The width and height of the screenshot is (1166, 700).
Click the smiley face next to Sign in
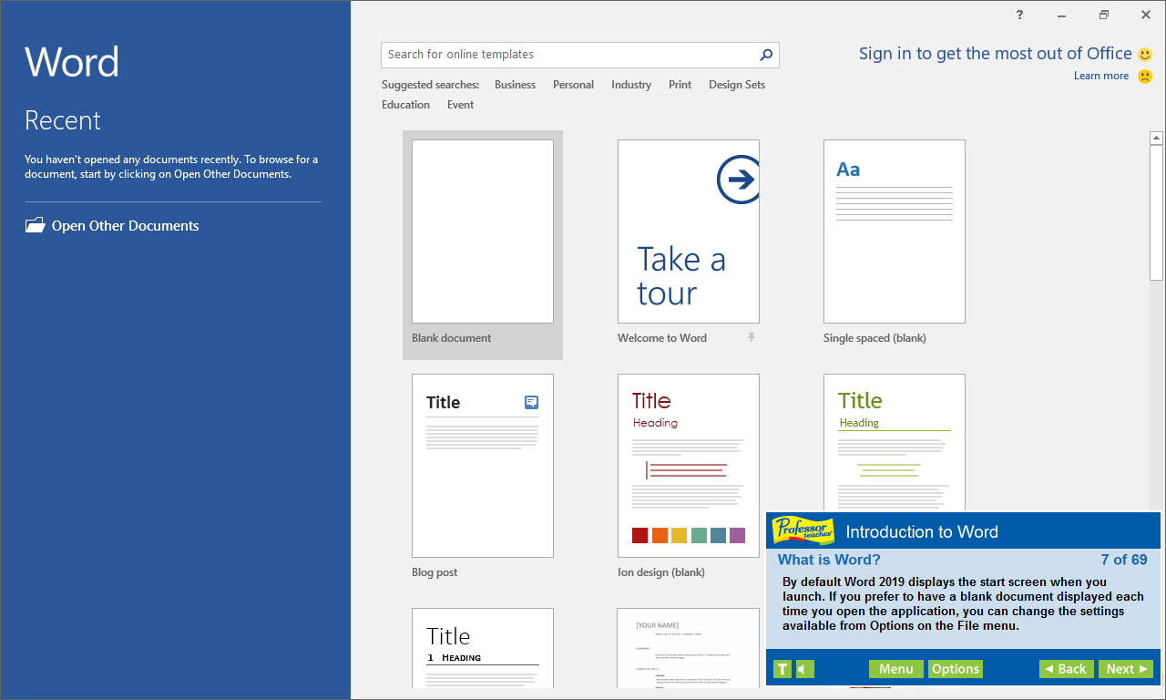tap(1144, 54)
